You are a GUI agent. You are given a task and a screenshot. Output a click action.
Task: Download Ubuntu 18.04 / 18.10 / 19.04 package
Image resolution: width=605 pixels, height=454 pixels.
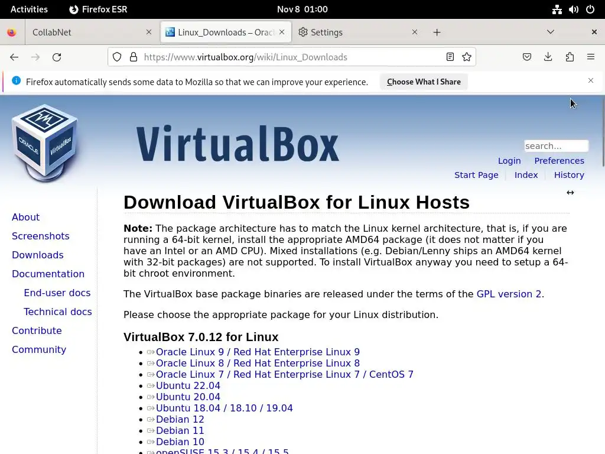coord(224,408)
